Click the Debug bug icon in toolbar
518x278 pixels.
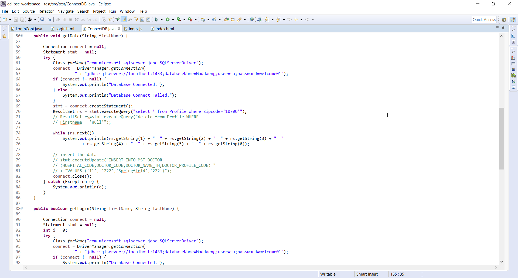click(156, 19)
